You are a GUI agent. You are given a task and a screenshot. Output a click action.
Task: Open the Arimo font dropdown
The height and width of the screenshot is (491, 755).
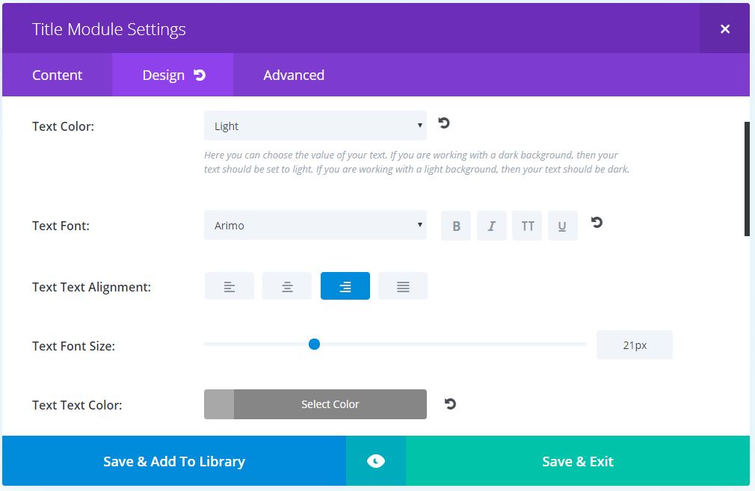(x=315, y=225)
